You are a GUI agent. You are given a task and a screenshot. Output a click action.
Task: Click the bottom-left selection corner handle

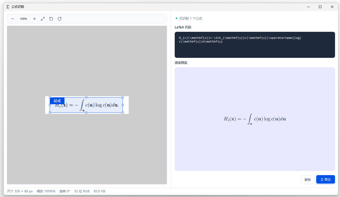click(x=50, y=113)
